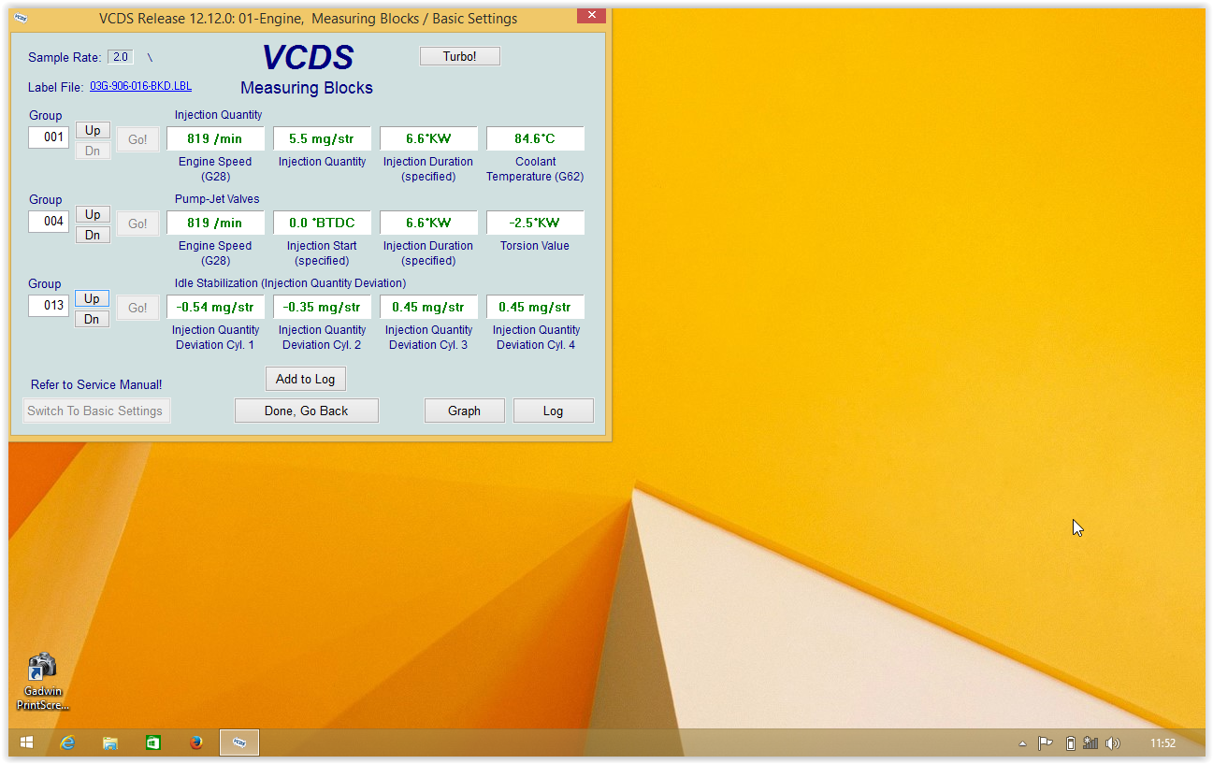
Task: Click the Group 013 number field
Action: [49, 306]
